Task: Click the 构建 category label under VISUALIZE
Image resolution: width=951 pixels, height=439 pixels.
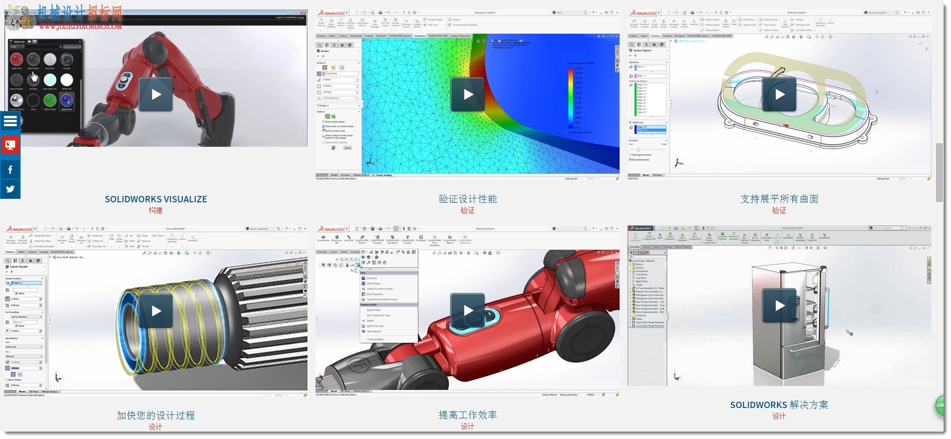Action: click(x=156, y=210)
